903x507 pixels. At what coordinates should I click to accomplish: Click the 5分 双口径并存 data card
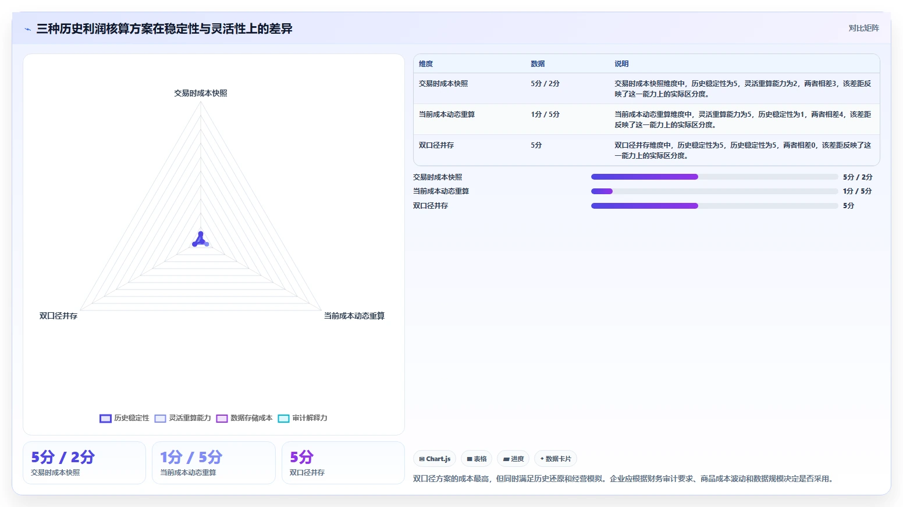pyautogui.click(x=343, y=463)
